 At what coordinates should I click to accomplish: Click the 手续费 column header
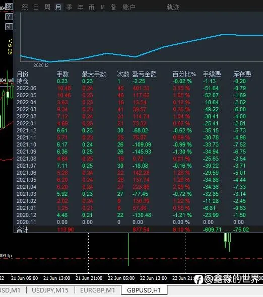pyautogui.click(x=212, y=74)
